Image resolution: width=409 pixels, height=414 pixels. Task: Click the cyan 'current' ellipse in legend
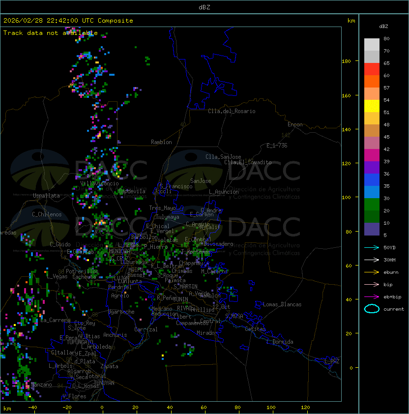pos(372,309)
